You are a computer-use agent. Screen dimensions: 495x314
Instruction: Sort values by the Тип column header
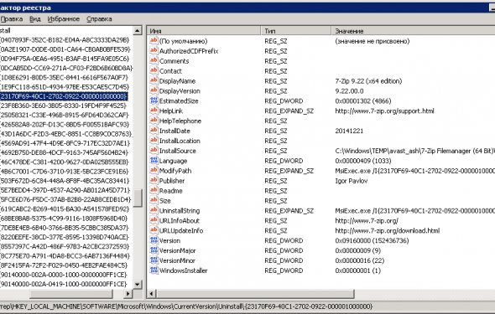pos(296,31)
